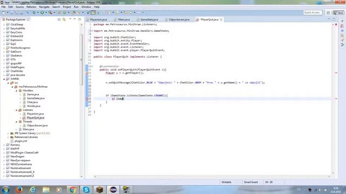The width and height of the screenshot is (346, 194).
Task: Collapse the Listeners package node
Action: (16, 110)
